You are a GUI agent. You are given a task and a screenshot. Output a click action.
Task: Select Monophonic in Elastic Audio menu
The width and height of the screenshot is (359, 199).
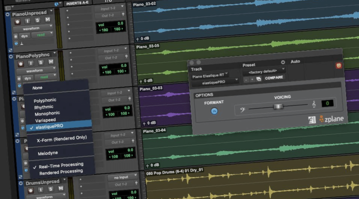pyautogui.click(x=47, y=113)
